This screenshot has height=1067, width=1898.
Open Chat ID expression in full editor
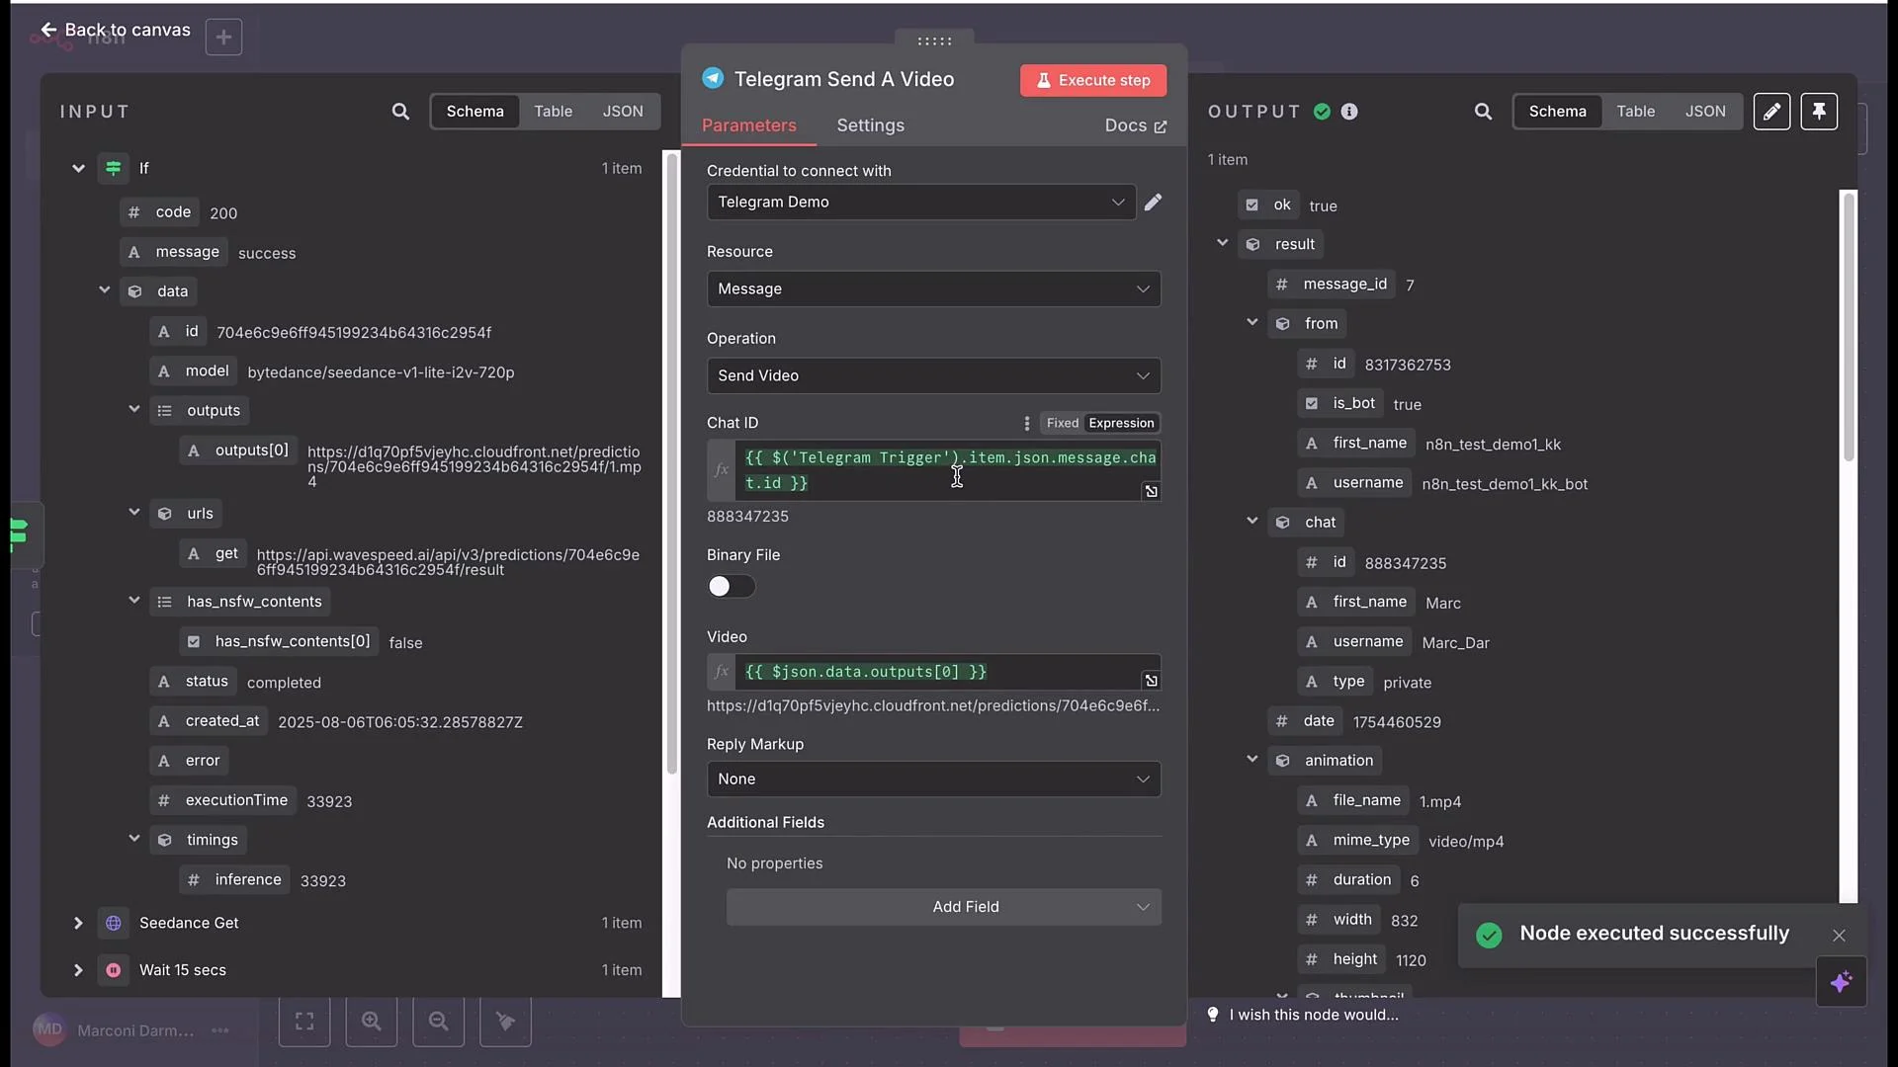tap(1151, 491)
